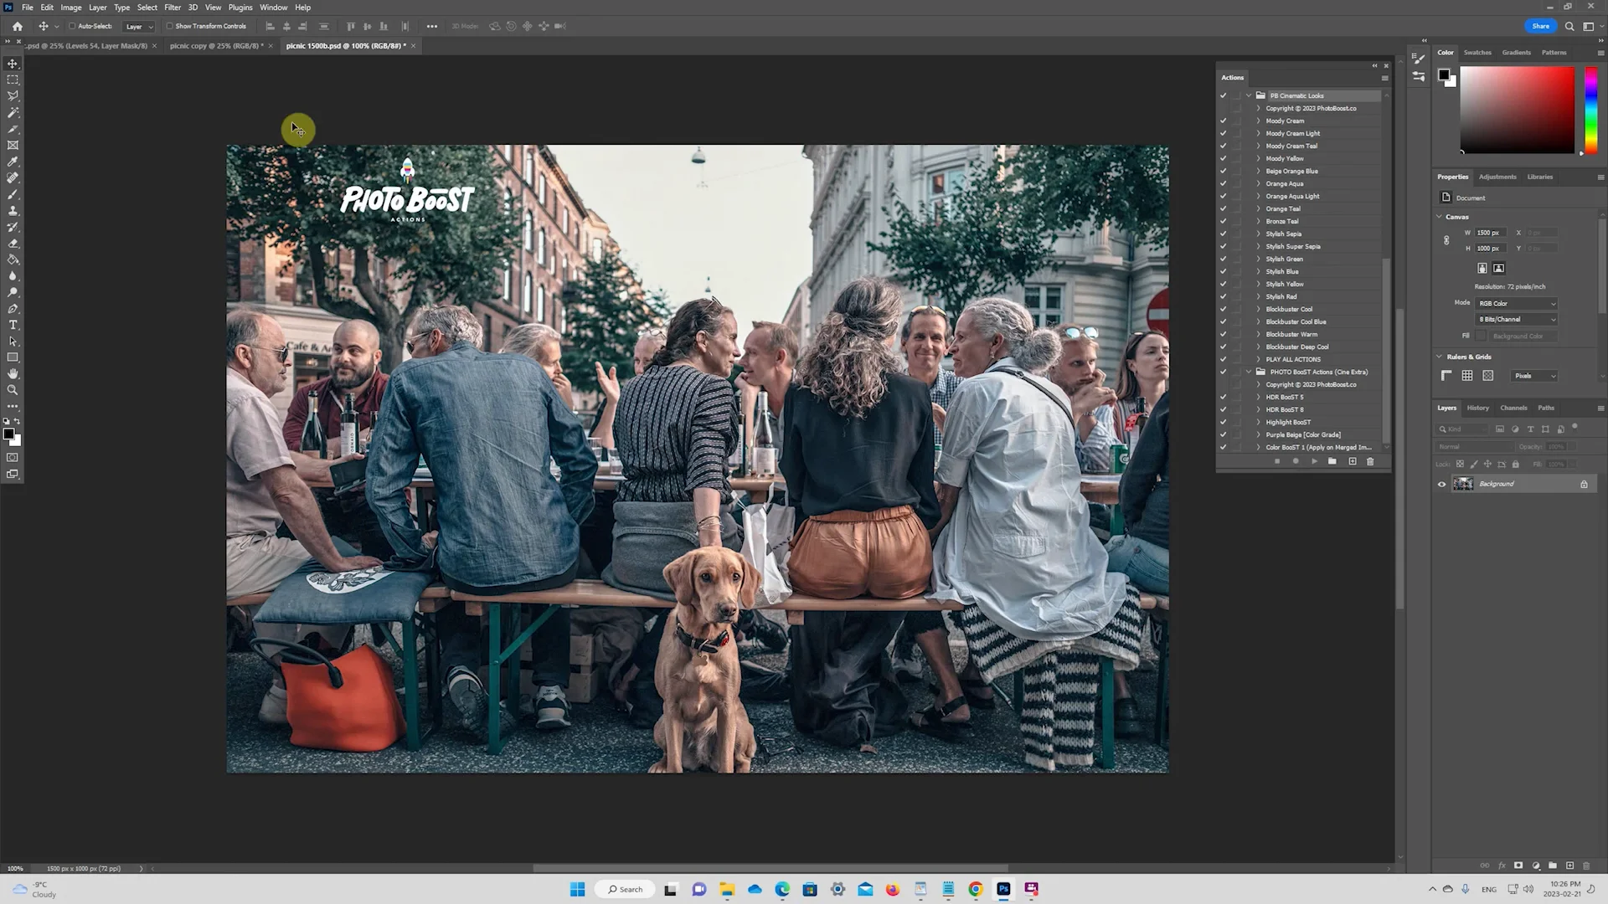Select the Move tool
Viewport: 1608px width, 904px height.
coord(13,64)
